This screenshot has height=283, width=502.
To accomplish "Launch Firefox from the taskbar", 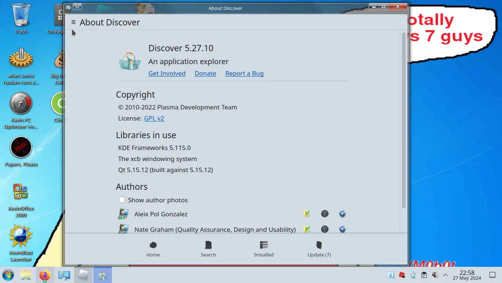I will [x=45, y=275].
